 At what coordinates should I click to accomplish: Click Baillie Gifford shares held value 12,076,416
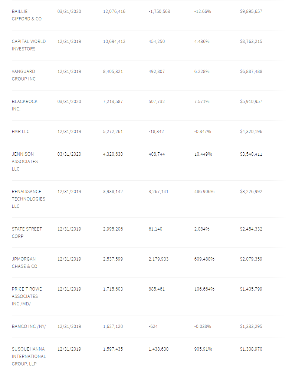(114, 11)
